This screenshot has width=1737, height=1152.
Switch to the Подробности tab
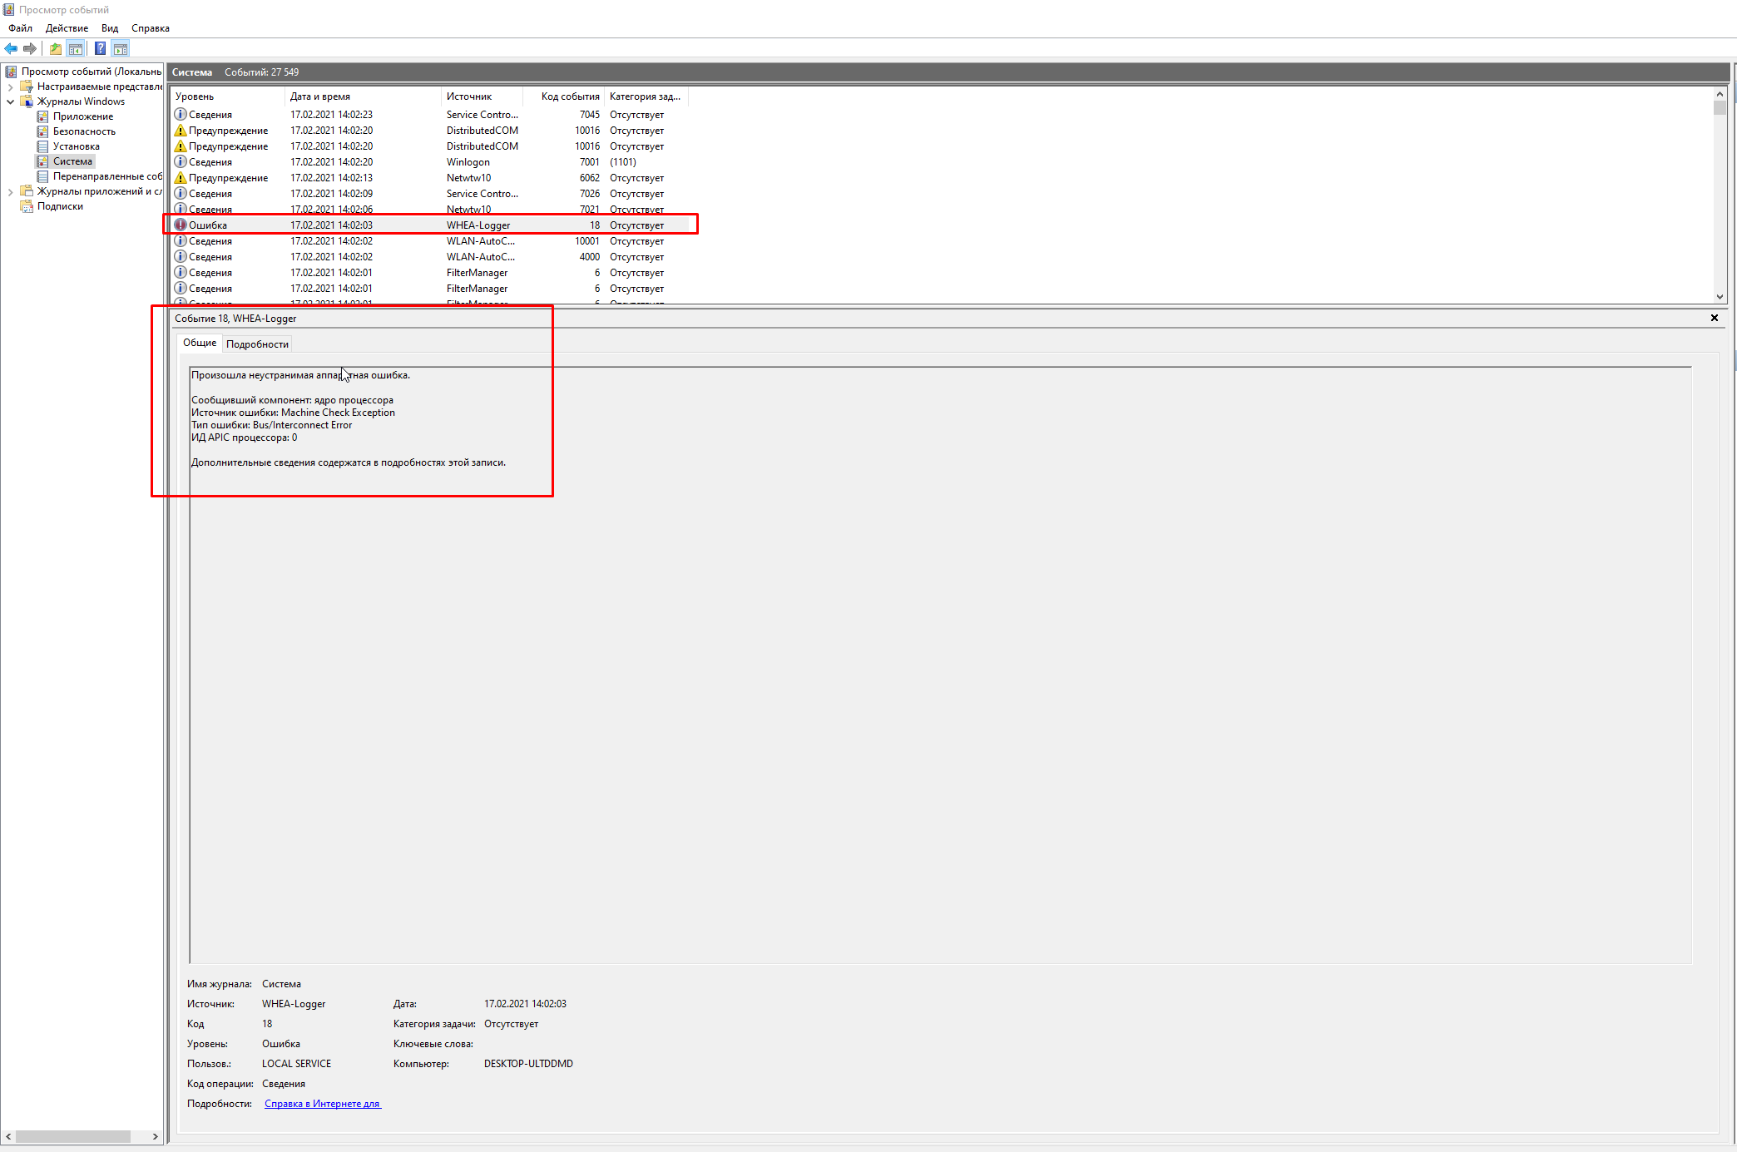click(x=257, y=344)
